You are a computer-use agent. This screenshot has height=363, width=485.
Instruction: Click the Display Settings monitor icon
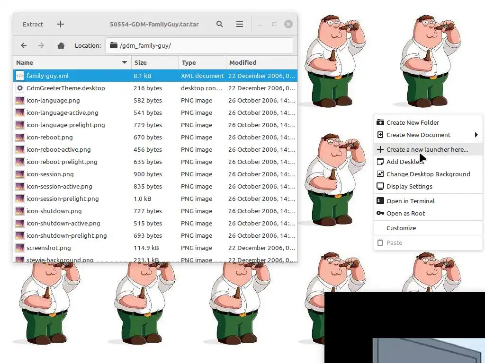pyautogui.click(x=380, y=186)
